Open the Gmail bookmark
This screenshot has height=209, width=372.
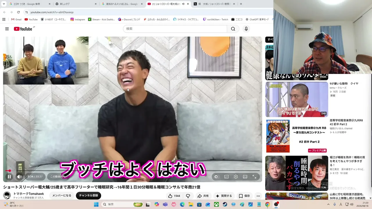tap(16, 19)
